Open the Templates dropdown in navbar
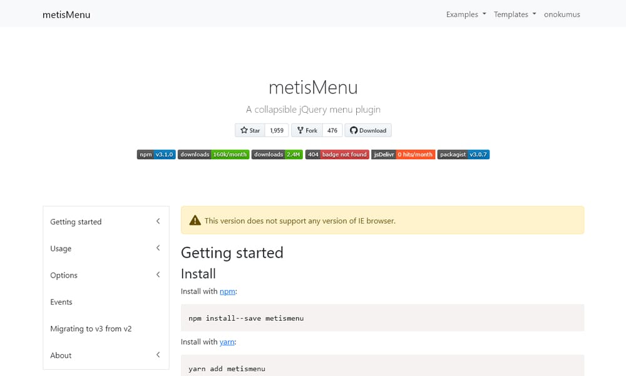 tap(515, 14)
